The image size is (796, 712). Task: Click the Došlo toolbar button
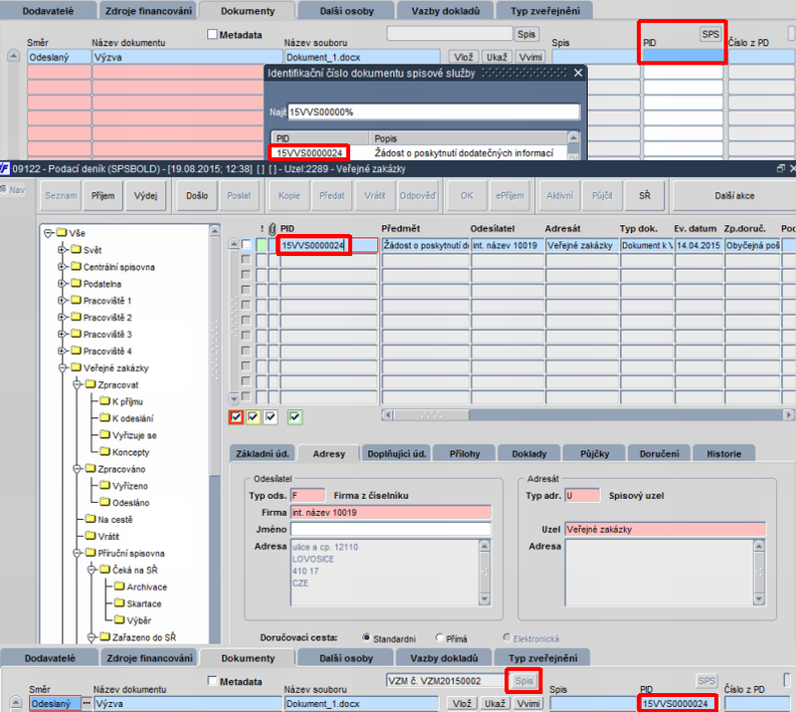click(197, 195)
